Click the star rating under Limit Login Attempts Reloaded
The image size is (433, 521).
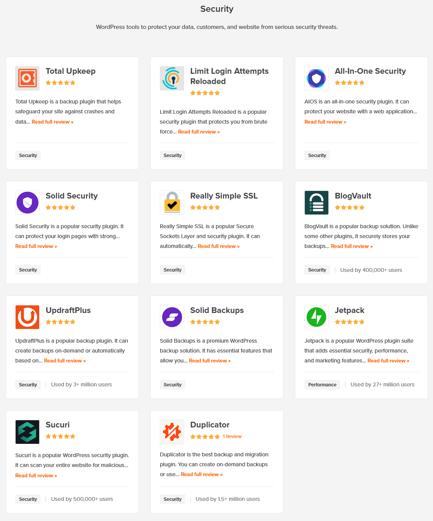point(205,93)
